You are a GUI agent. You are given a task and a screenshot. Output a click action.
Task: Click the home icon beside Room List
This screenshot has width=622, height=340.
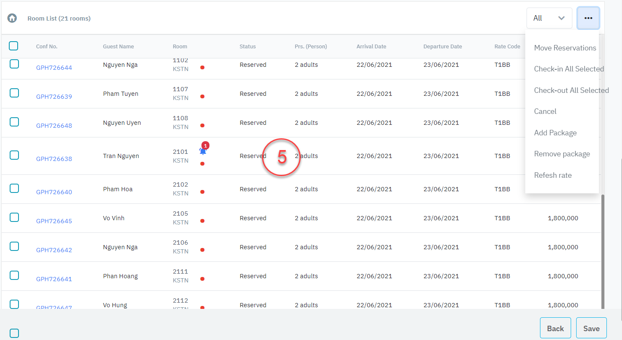12,18
